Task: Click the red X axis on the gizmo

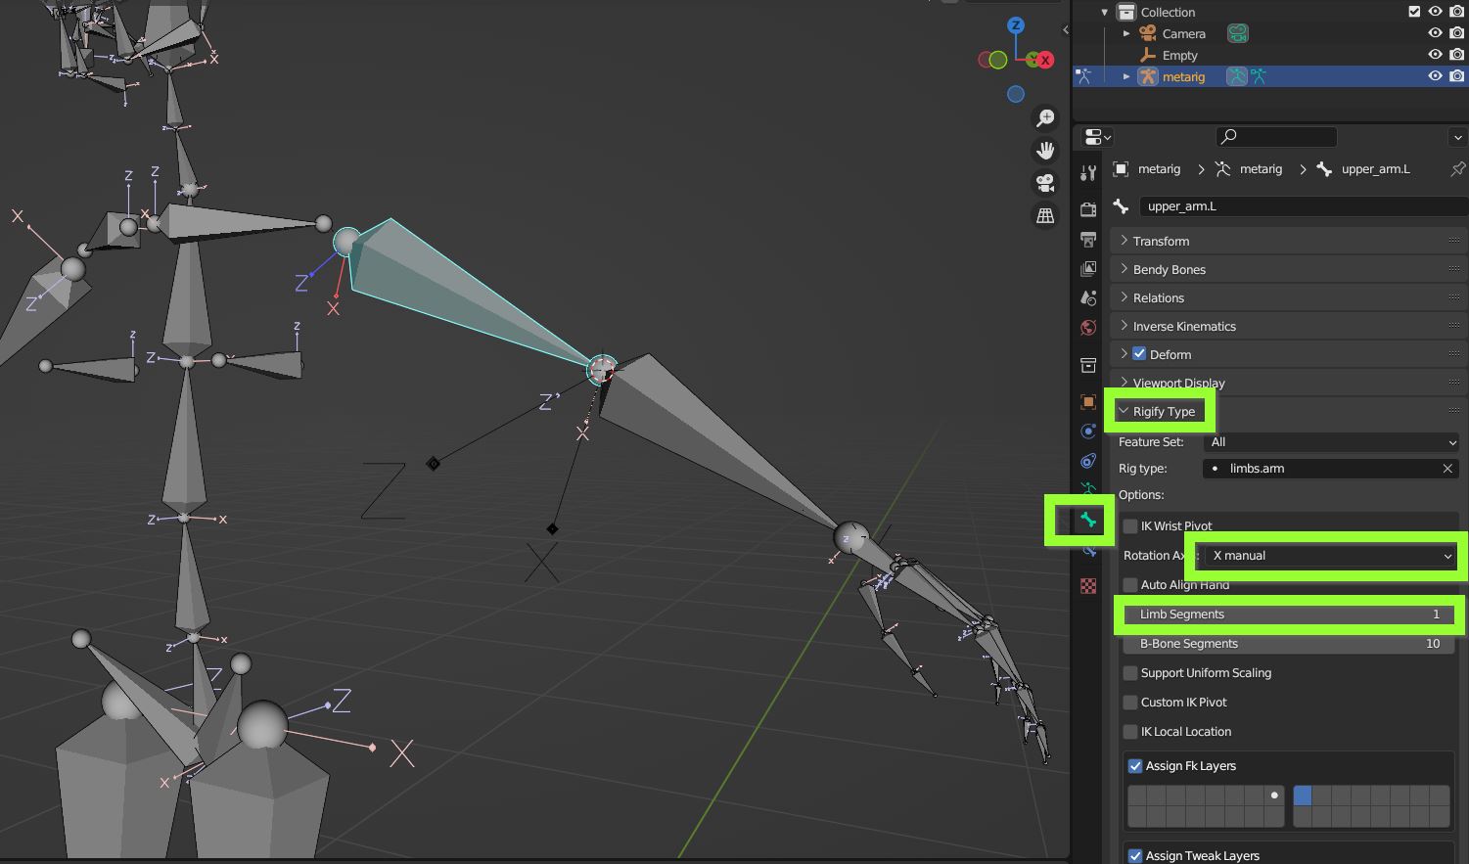Action: tap(1044, 60)
